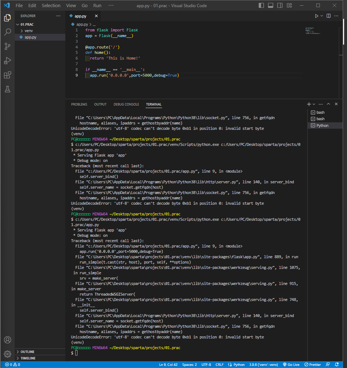Expand the venv folder

tap(40, 31)
